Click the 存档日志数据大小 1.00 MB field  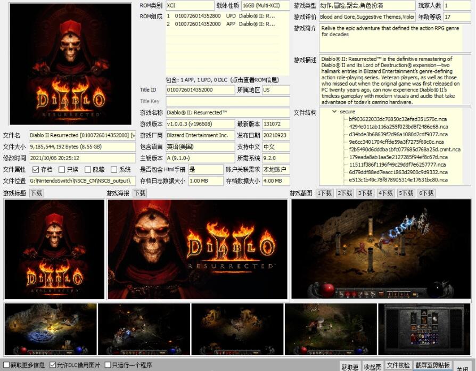coord(206,181)
